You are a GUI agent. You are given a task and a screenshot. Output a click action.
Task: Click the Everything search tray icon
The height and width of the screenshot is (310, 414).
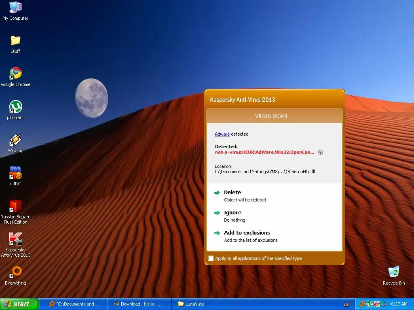pyautogui.click(x=362, y=304)
